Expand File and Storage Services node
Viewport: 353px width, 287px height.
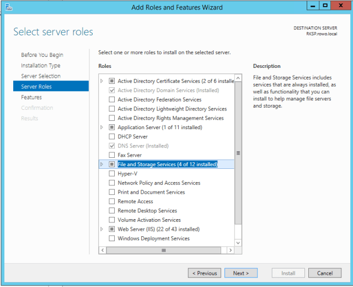coord(101,164)
